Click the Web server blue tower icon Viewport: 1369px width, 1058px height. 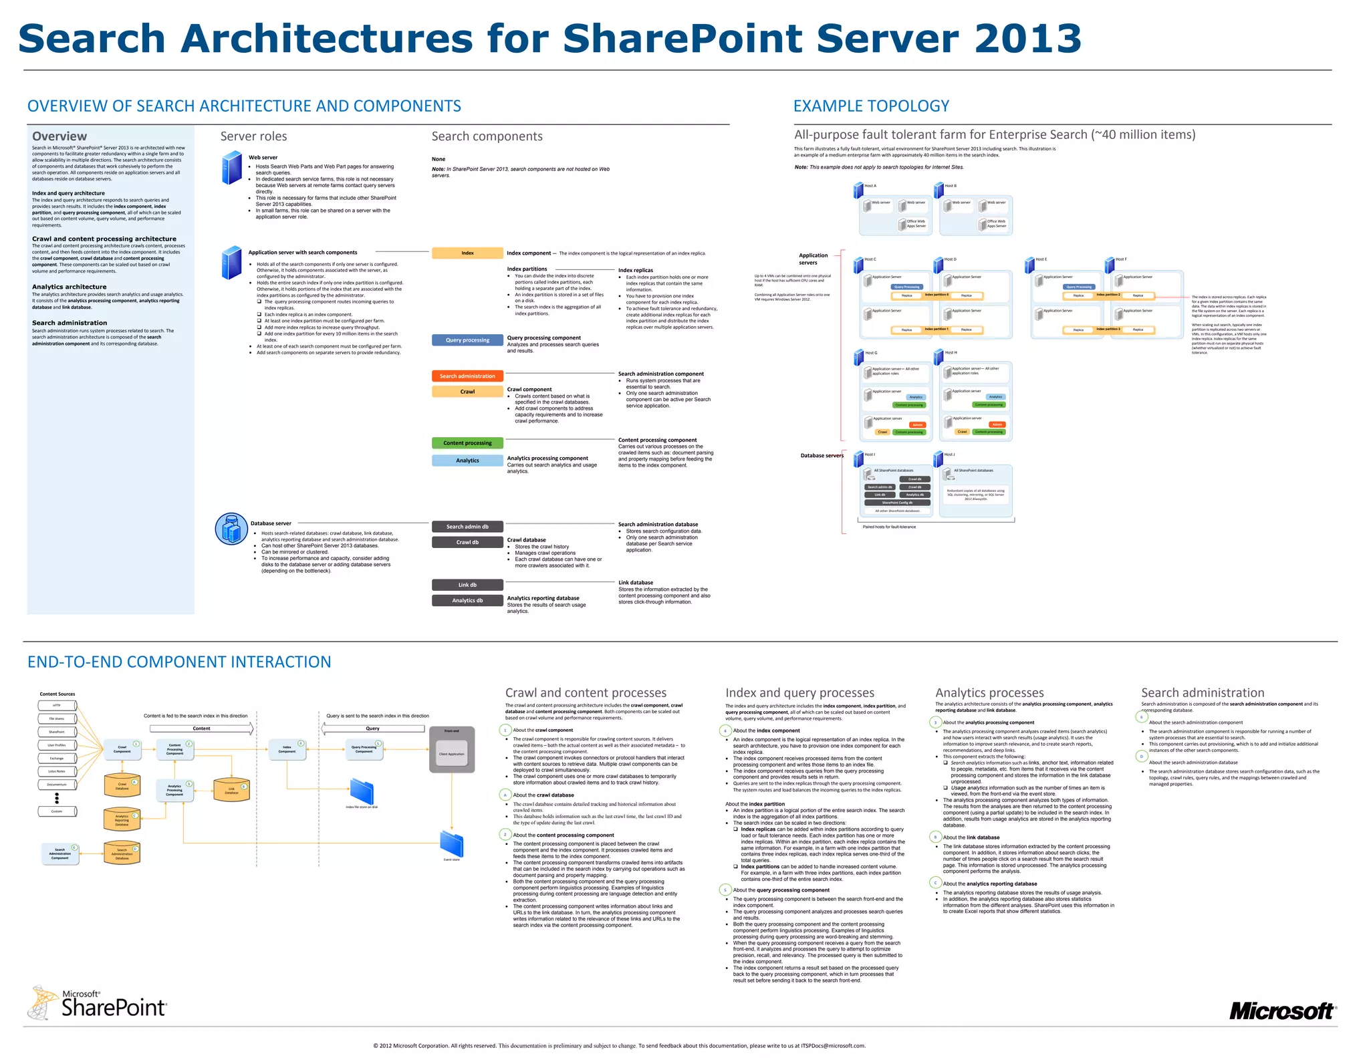[231, 168]
